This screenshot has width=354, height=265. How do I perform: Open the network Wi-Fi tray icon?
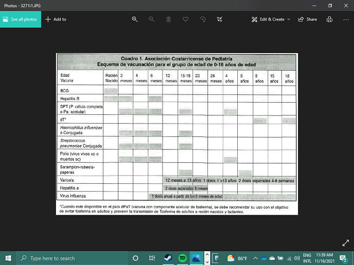(x=289, y=258)
